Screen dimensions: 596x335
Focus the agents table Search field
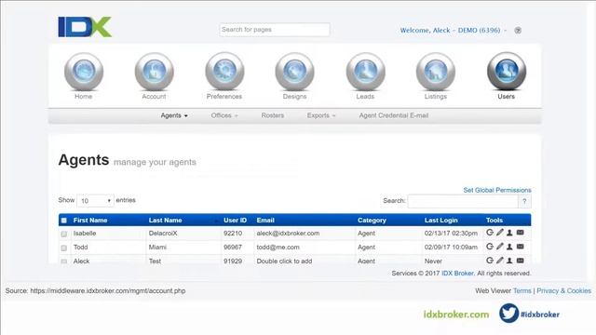pos(463,201)
